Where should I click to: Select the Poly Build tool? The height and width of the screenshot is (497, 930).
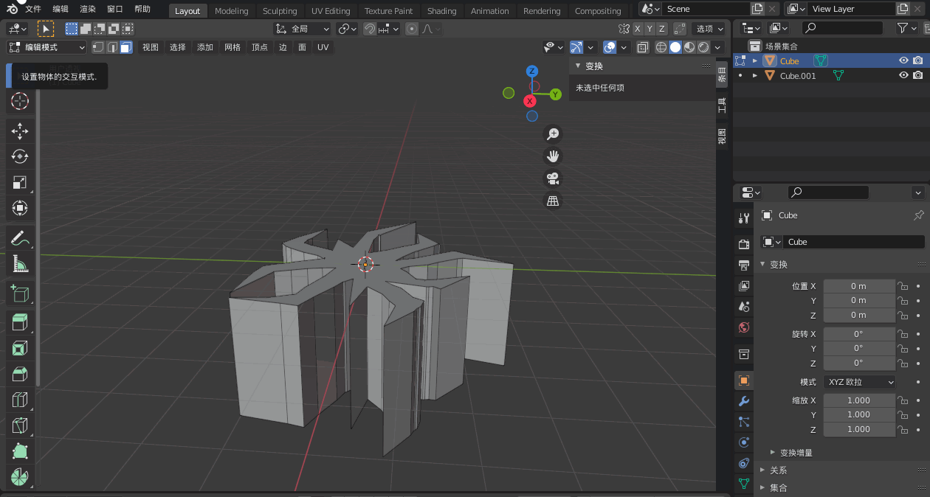[20, 451]
